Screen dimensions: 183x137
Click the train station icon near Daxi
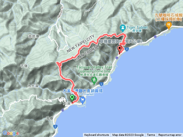(x=63, y=110)
